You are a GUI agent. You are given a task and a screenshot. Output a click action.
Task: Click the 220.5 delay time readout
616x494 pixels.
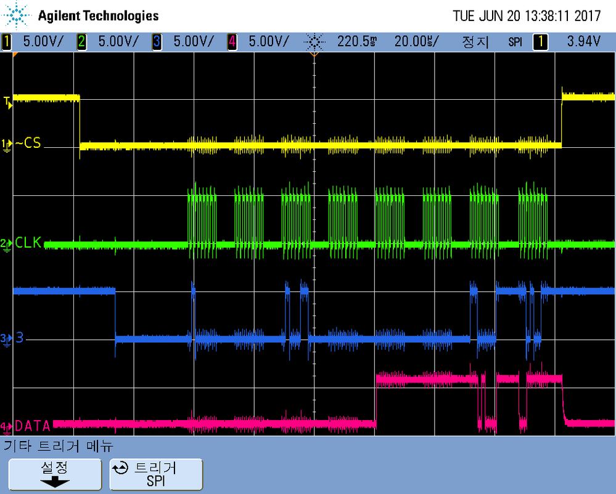tap(357, 41)
